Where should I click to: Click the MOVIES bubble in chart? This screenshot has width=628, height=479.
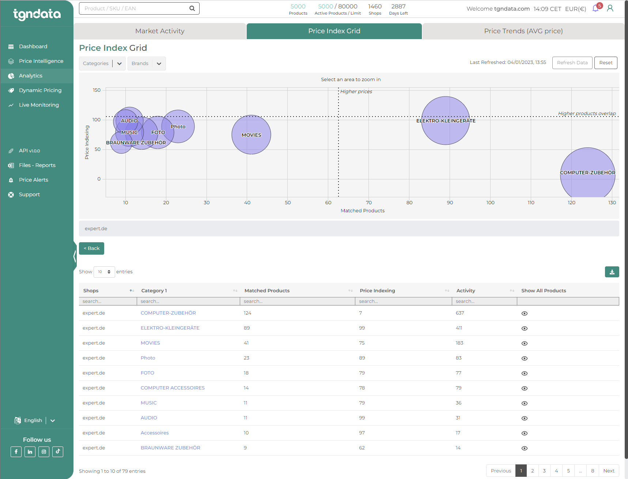pyautogui.click(x=251, y=135)
